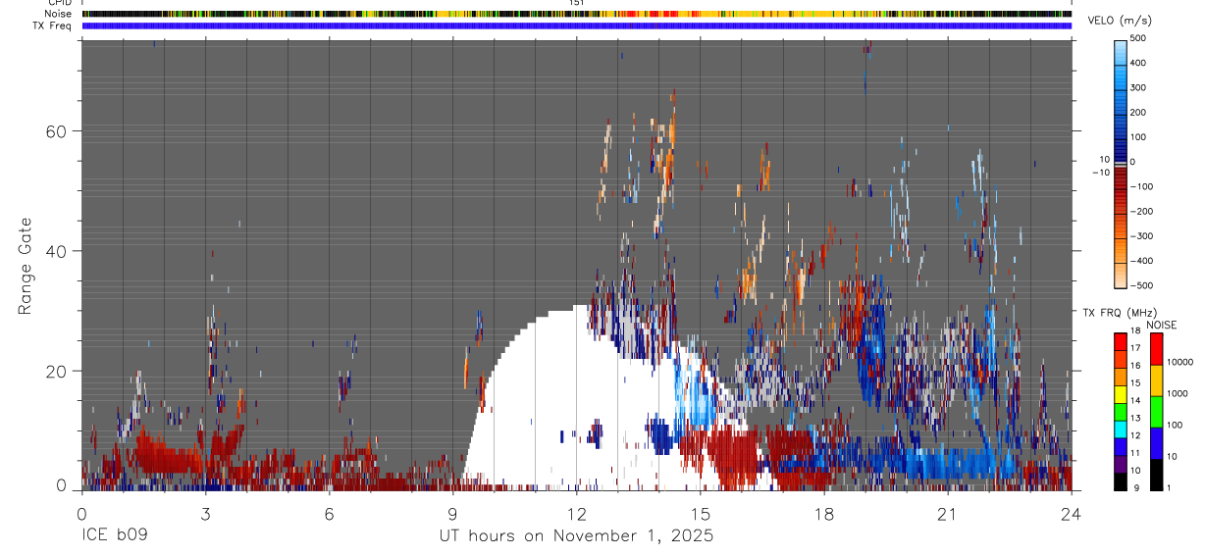Click the 12 tick on UT hours axis
Viewport: 1205px width, 556px height.
tap(576, 513)
